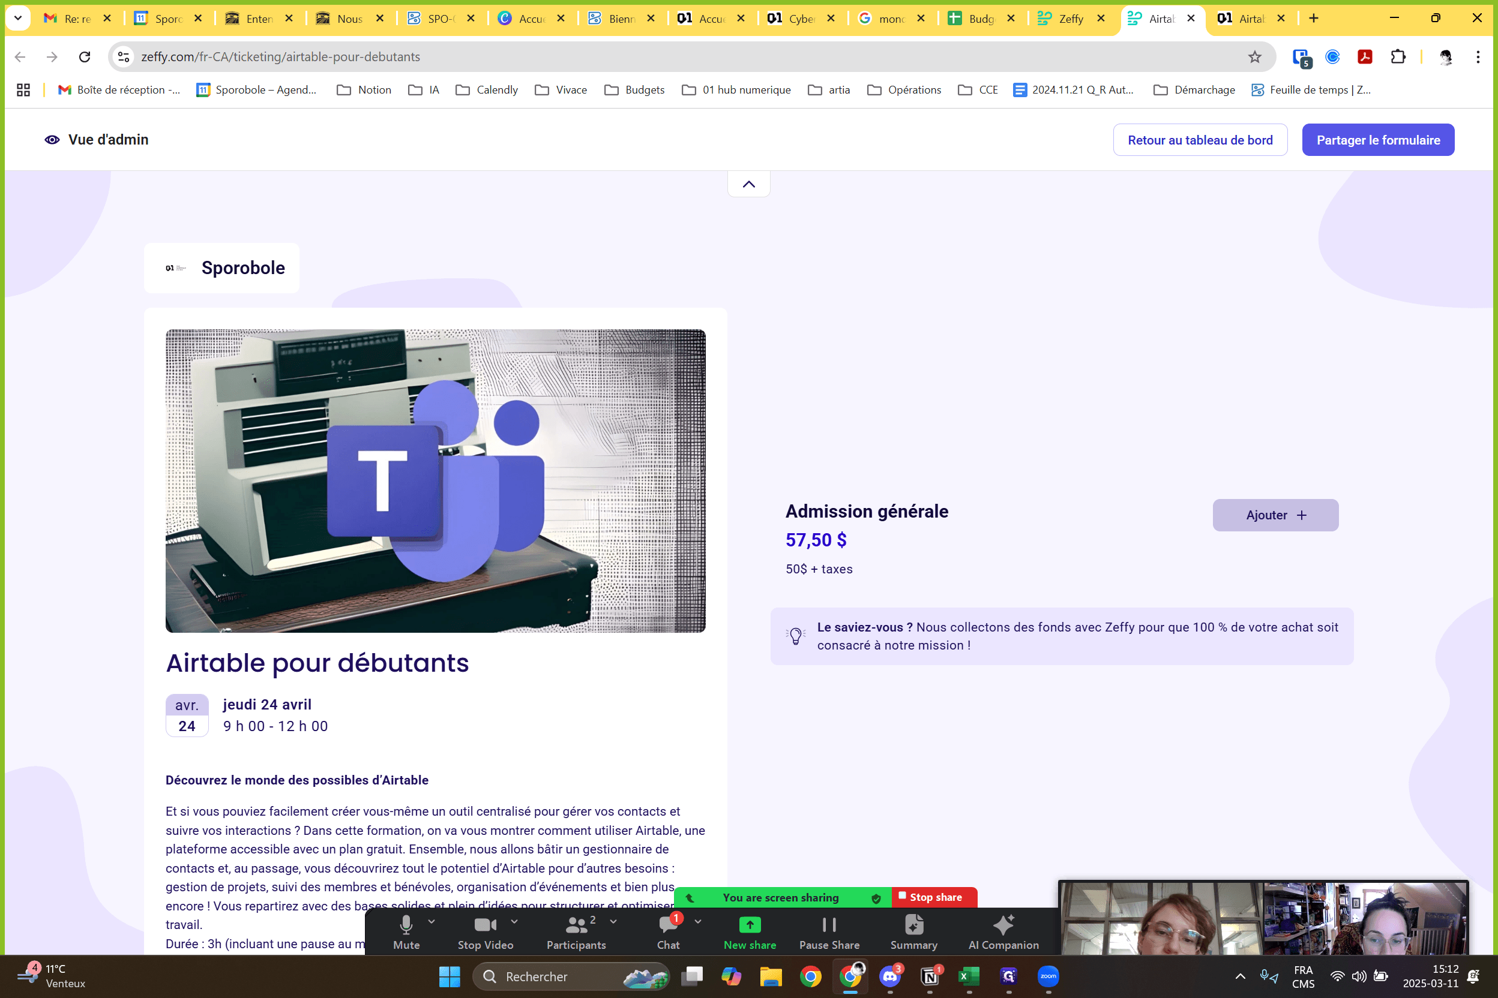
Task: Open the blue extension with badge 5
Action: 1301,58
